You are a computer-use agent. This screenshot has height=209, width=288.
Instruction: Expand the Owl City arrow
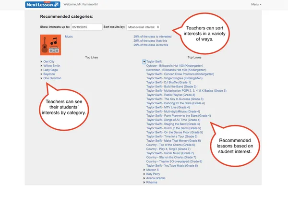(41, 61)
